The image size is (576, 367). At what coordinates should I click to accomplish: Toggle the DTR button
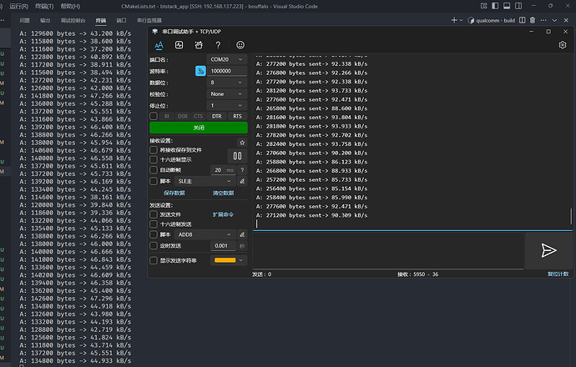[x=217, y=116]
